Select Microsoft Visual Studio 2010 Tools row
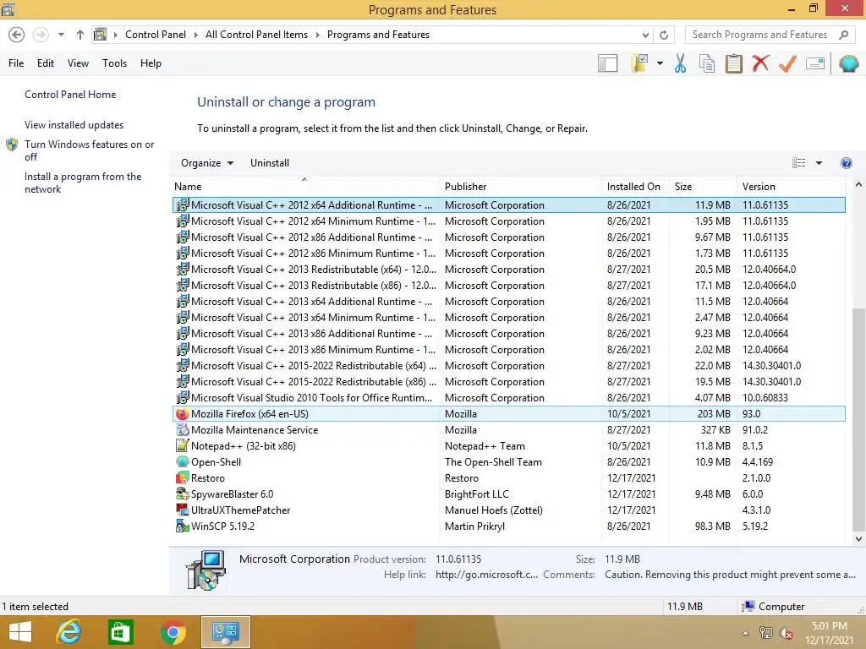Screen dimensions: 866x649 coord(509,398)
